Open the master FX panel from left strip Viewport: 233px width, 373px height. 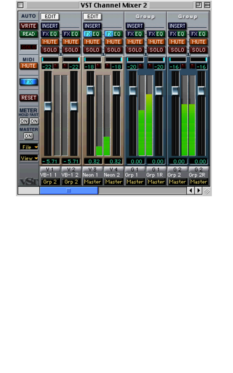(29, 82)
